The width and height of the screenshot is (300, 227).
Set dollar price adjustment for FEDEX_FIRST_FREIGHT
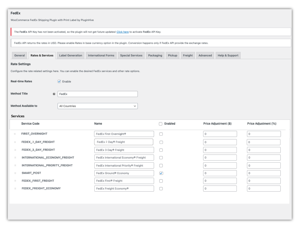220,181
